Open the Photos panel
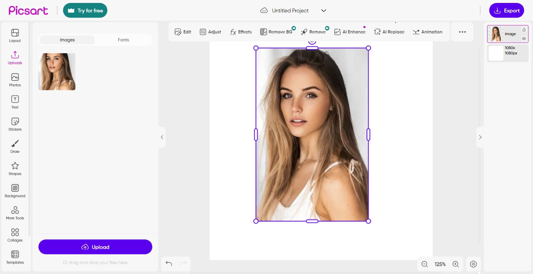This screenshot has height=274, width=533. point(15,80)
